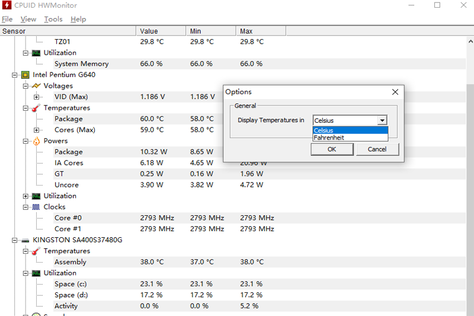The height and width of the screenshot is (316, 474).
Task: Click the Utilization icon under KINGSTON drive
Action: coord(36,273)
